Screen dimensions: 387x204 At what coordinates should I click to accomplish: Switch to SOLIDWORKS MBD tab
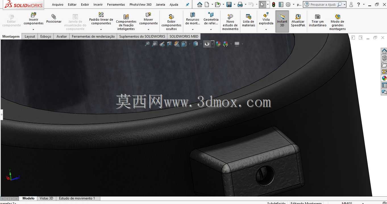tap(184, 36)
